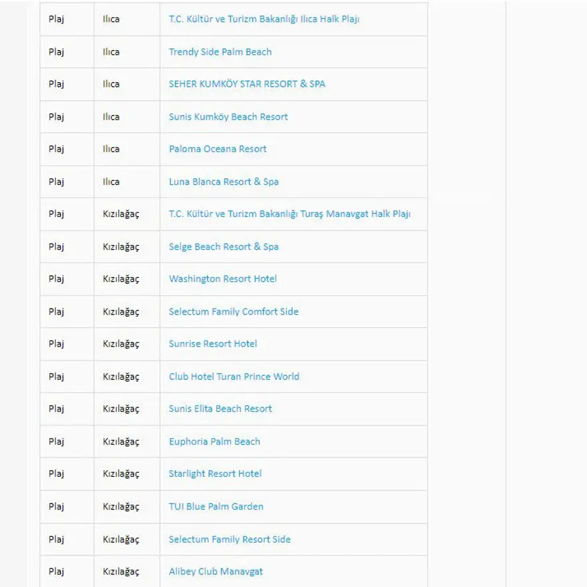Click the Ilıca cell beside Paloma Oceana Resort
Viewport: 587px width, 587px height.
click(111, 149)
